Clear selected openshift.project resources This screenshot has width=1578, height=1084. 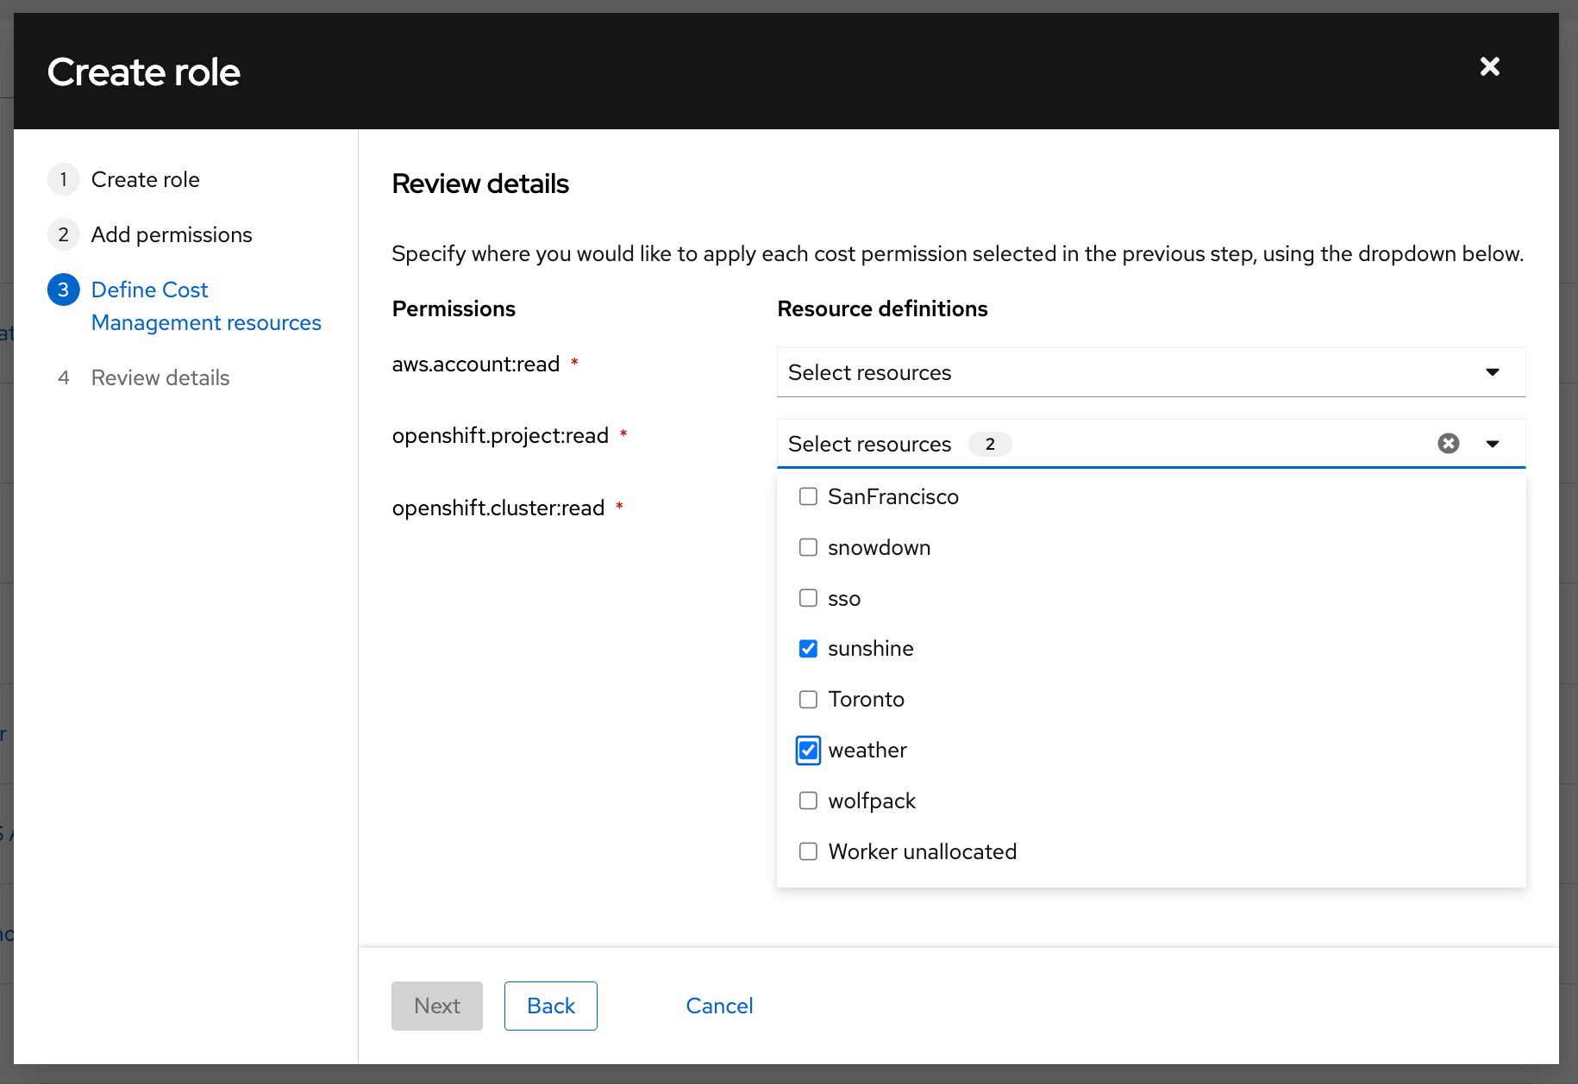(x=1449, y=443)
